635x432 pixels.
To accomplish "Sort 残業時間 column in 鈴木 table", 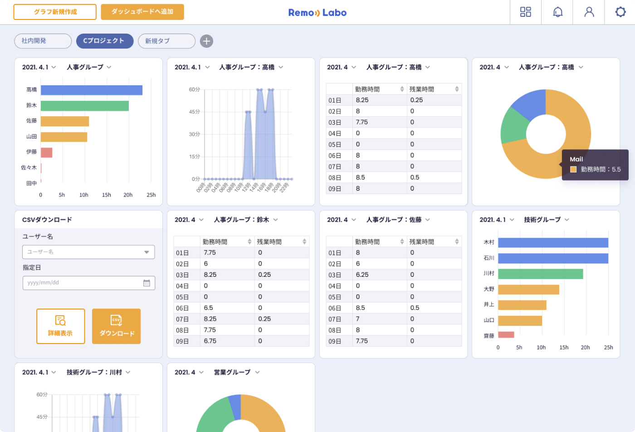I will point(304,242).
